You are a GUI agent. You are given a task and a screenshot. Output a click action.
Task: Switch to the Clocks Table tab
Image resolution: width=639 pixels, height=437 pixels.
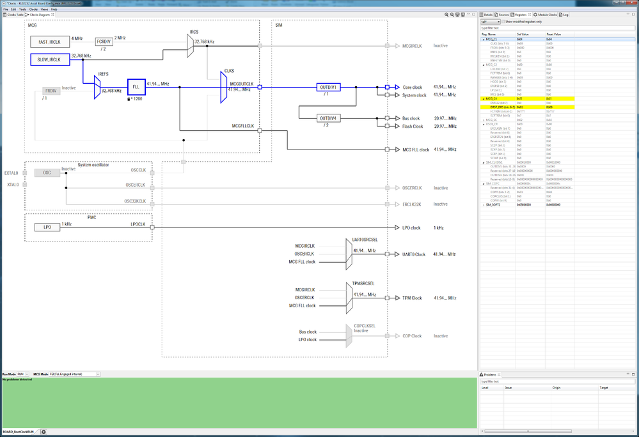tap(13, 15)
